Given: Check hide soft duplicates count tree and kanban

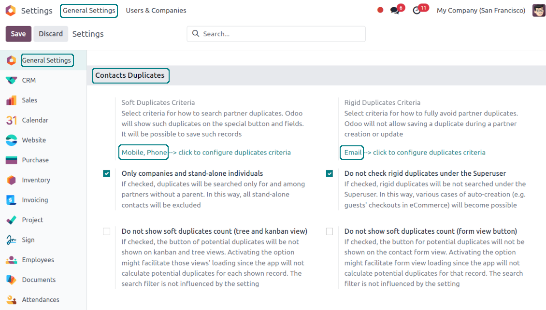Looking at the screenshot, I should 107,231.
